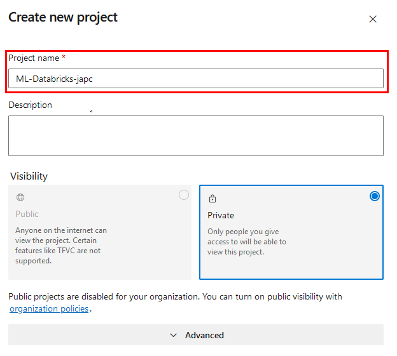Image resolution: width=397 pixels, height=356 pixels.
Task: Click the Public option title text
Action: (x=27, y=214)
